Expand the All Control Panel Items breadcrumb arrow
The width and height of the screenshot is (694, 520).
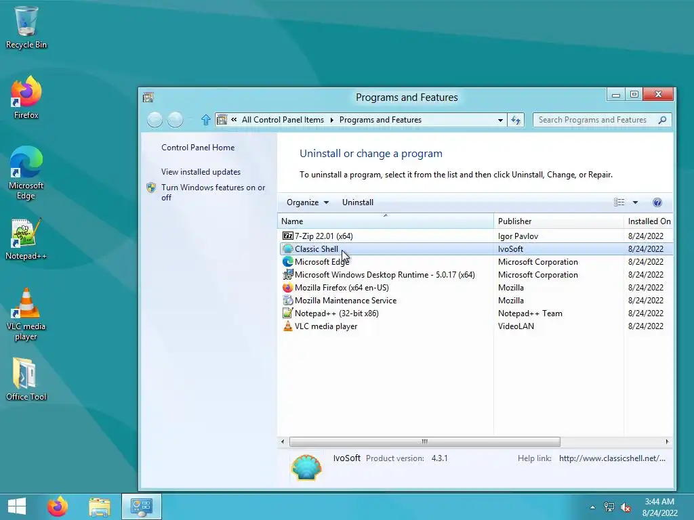[x=332, y=120]
